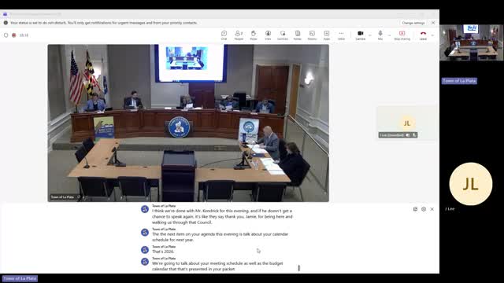Open the View layout options
The height and width of the screenshot is (283, 504).
(x=268, y=35)
